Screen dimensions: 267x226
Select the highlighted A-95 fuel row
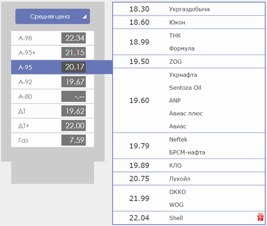[62, 67]
